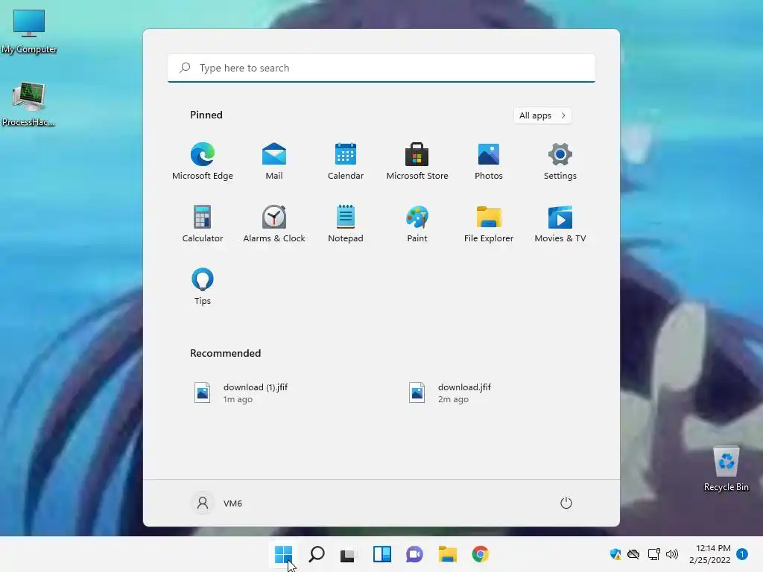Open the Calculator app
Screen dimensions: 763x572
pos(203,223)
